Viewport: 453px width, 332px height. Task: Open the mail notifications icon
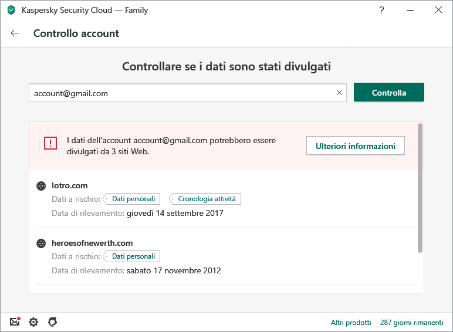tap(15, 322)
